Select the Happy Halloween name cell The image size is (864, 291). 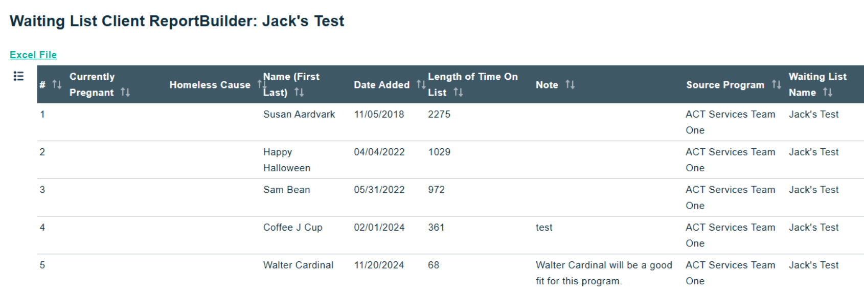[x=287, y=160]
